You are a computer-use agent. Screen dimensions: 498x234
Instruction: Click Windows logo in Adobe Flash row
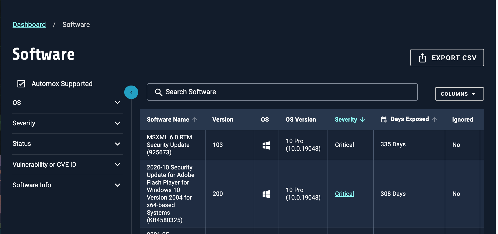(266, 194)
